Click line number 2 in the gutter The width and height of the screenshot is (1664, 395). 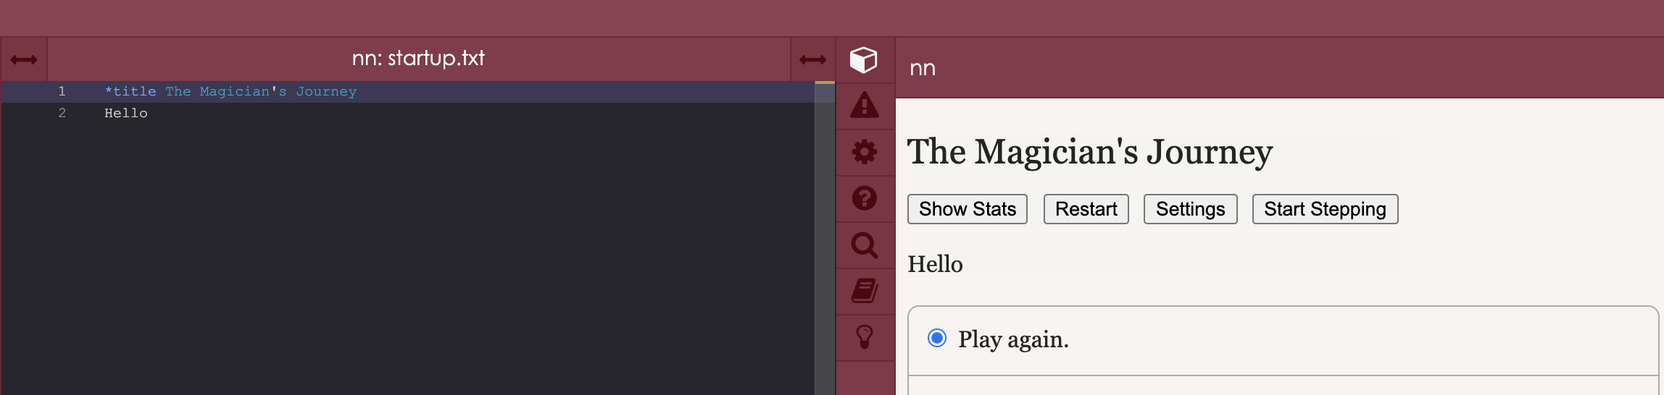(x=62, y=114)
